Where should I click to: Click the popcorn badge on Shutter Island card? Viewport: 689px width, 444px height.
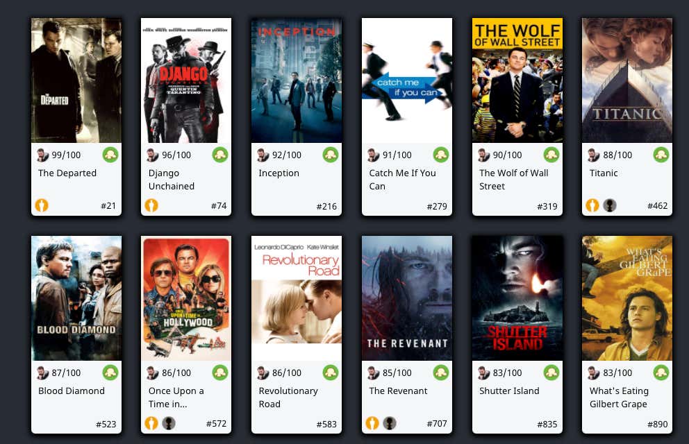tap(551, 373)
